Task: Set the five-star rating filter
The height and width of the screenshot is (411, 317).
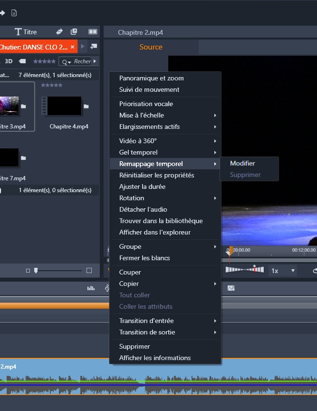Action: pyautogui.click(x=44, y=61)
